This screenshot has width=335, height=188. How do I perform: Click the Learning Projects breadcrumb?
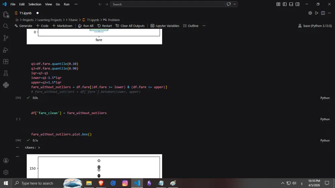point(50,20)
